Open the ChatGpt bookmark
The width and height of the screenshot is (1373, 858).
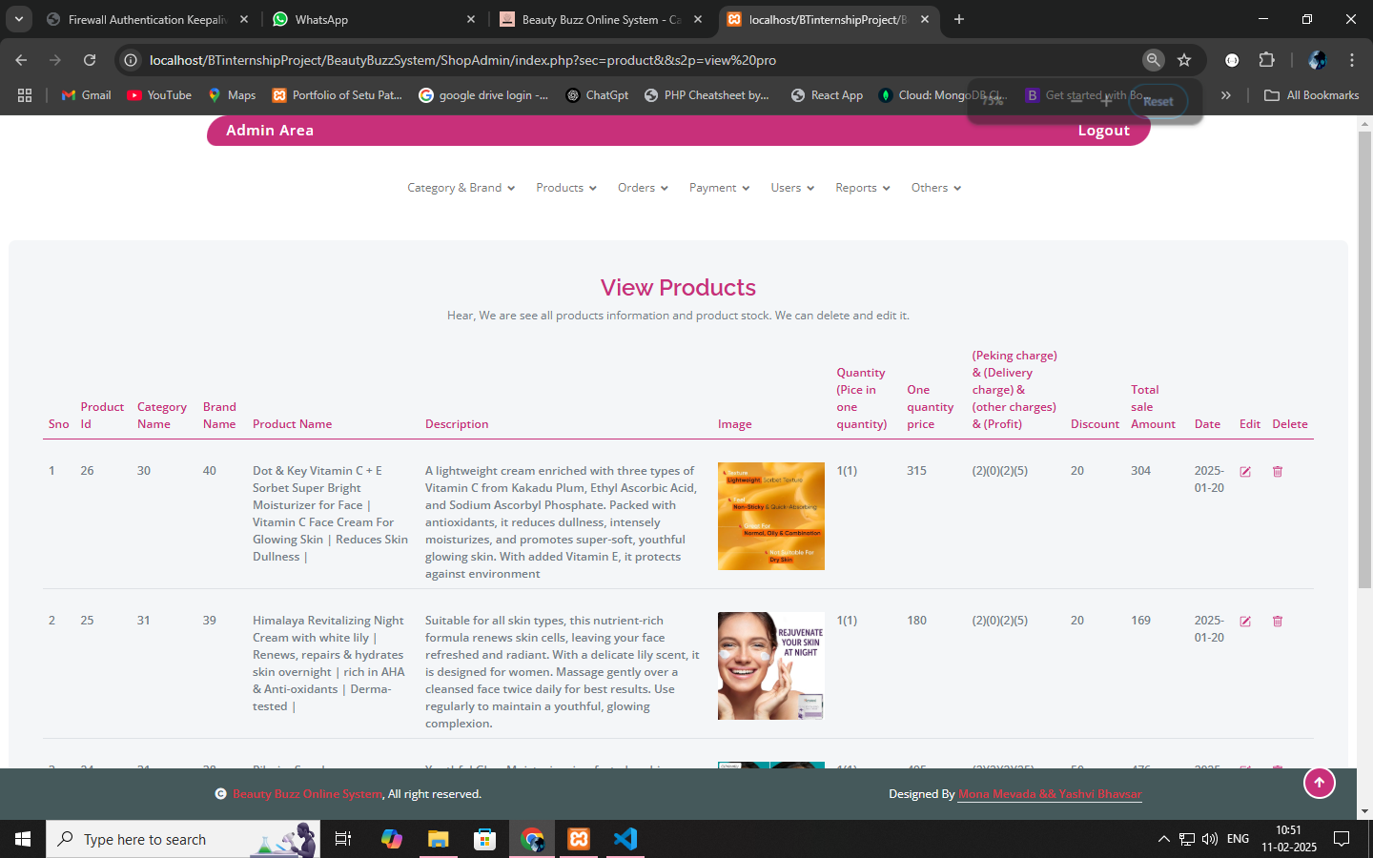click(597, 95)
